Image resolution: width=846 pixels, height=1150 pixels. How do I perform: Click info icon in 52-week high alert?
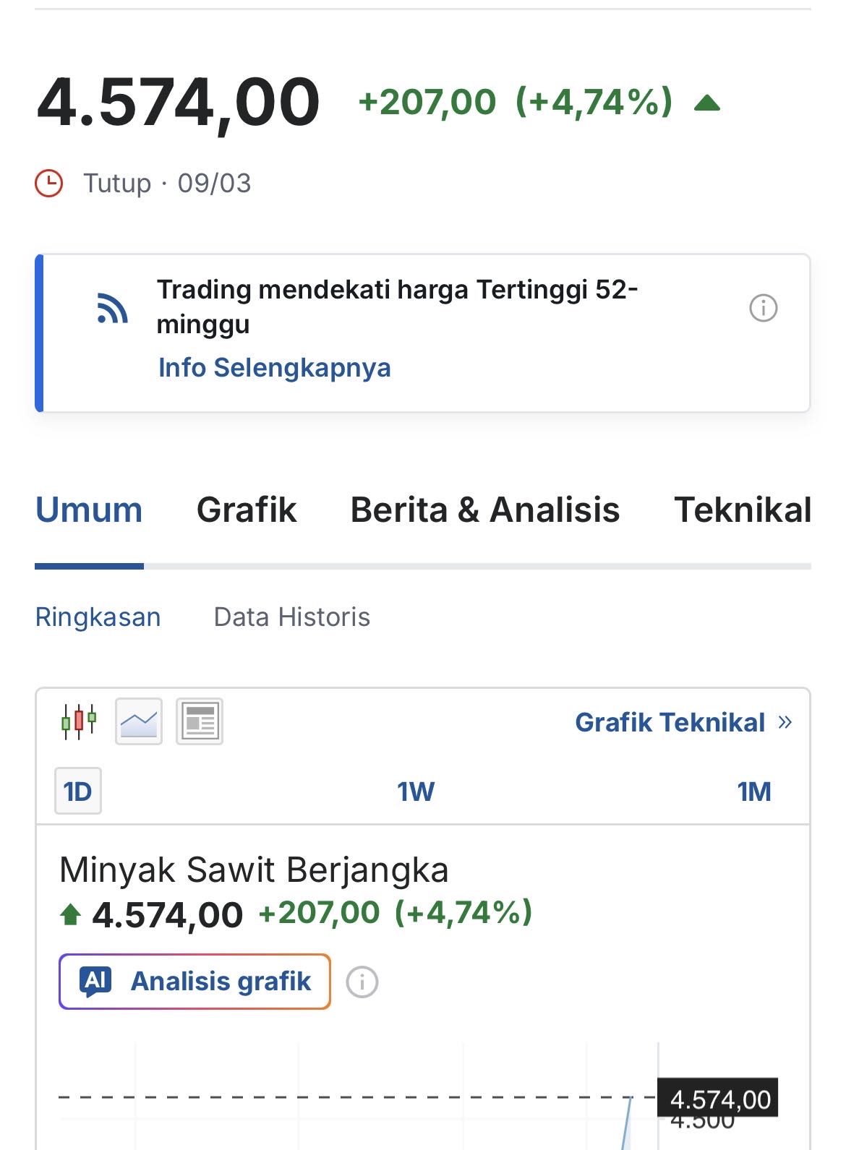763,308
